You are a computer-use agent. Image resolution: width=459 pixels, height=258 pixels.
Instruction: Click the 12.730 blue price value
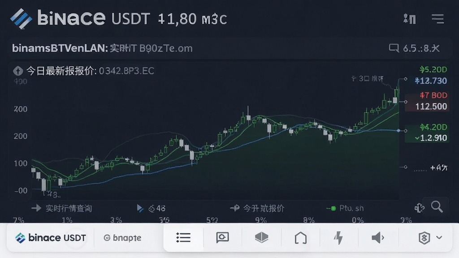[x=431, y=81]
